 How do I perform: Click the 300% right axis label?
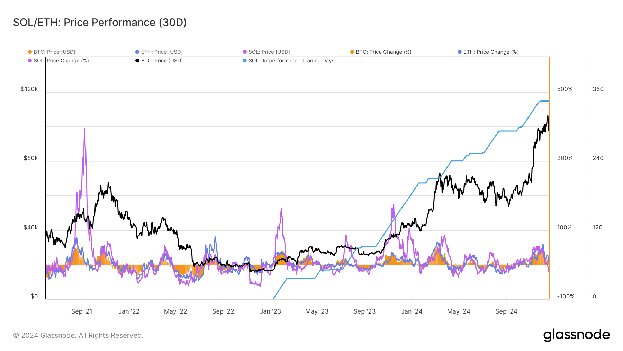[x=565, y=158]
